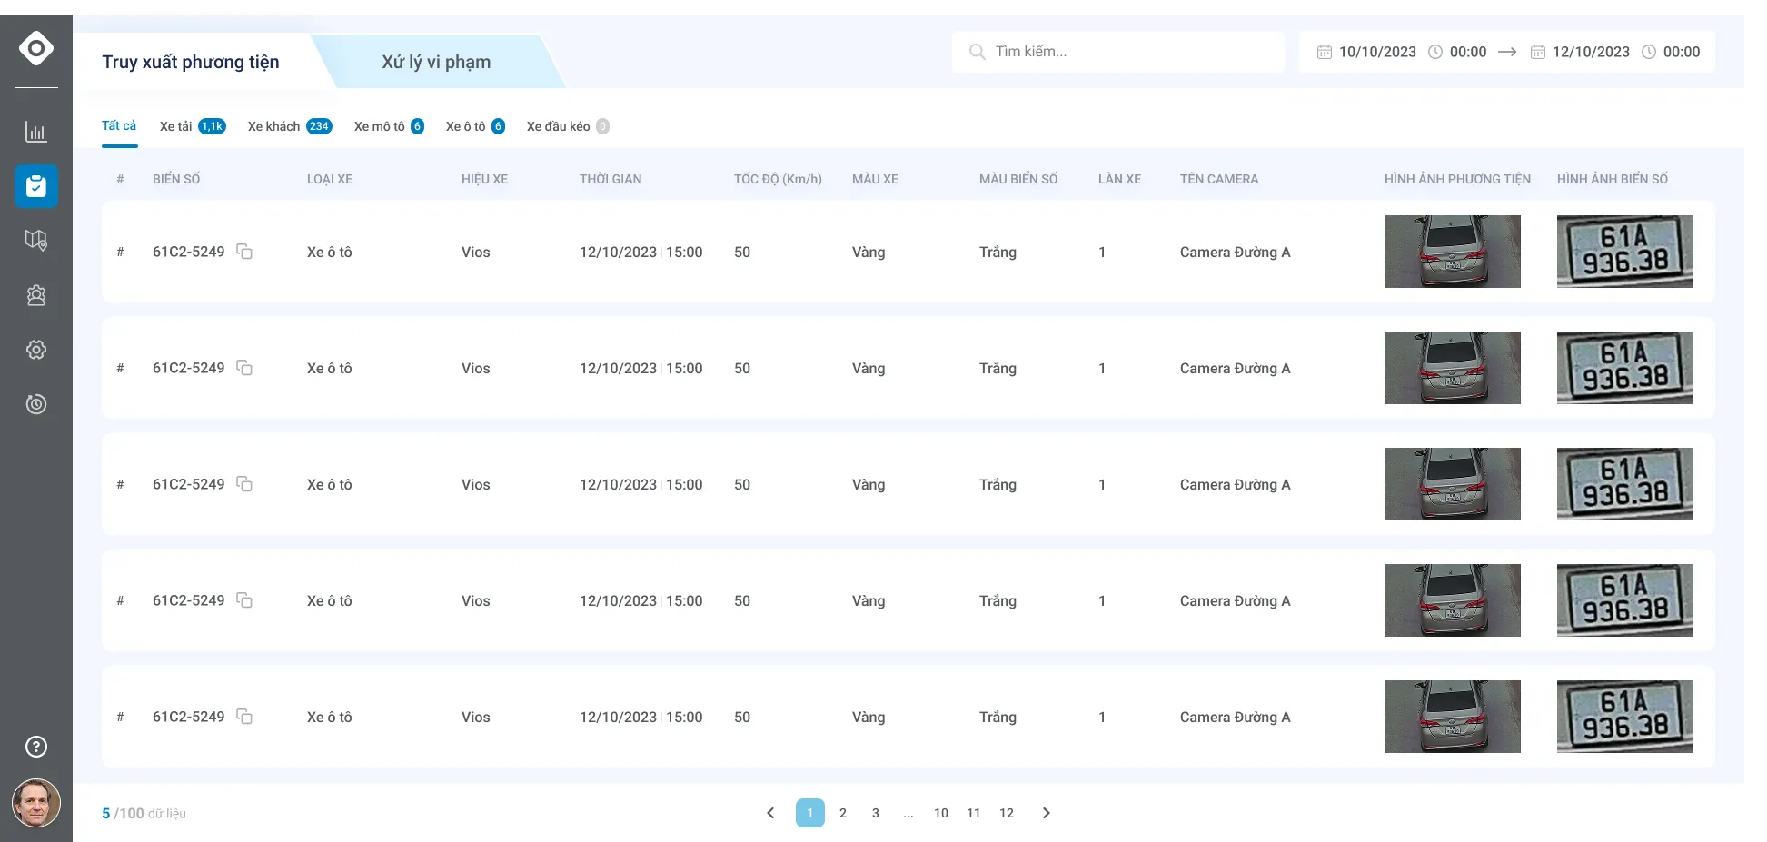Click clock icon beside end time 00:00
The image size is (1767, 842).
(x=1649, y=52)
